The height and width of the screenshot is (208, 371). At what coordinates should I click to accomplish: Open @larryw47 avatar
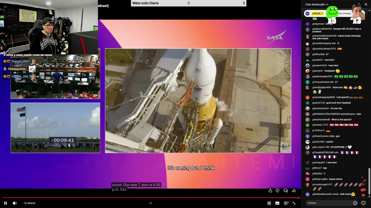click(308, 71)
